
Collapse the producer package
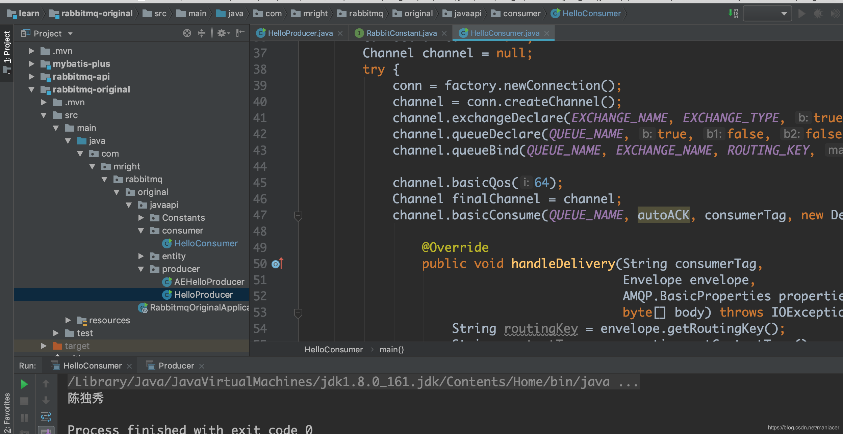pos(141,269)
